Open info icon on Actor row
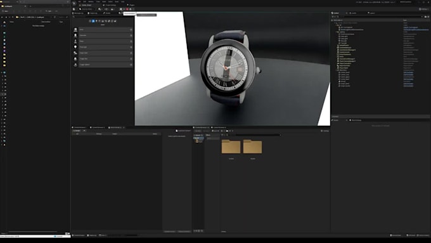Viewport: 431px width, 243px height. point(131,29)
